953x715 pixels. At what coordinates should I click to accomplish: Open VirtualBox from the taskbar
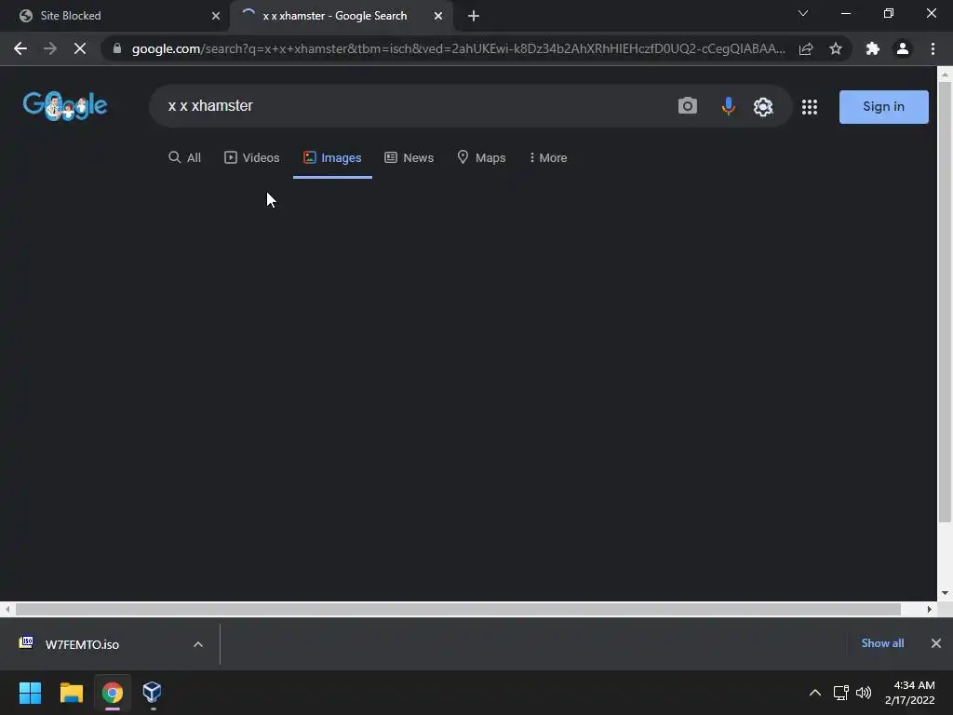(x=152, y=693)
